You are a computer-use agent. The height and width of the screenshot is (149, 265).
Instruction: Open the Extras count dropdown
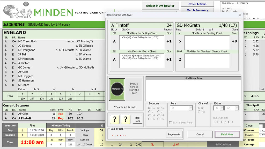point(222,108)
